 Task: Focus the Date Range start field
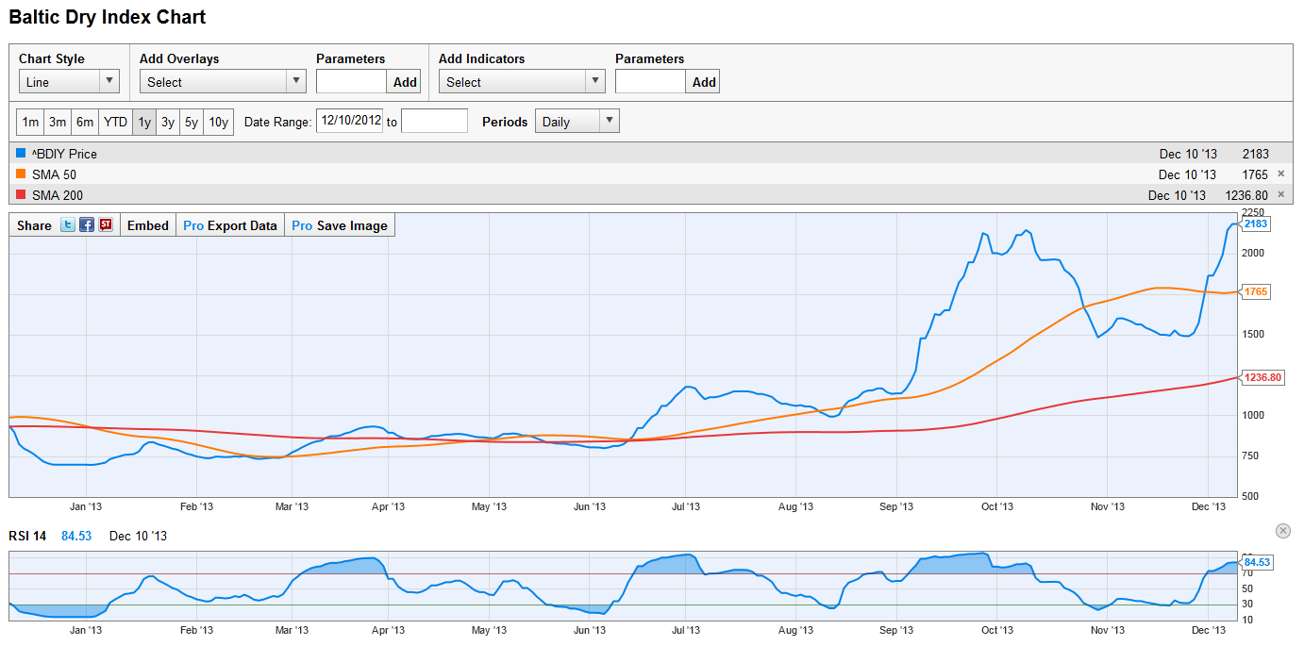coord(349,121)
